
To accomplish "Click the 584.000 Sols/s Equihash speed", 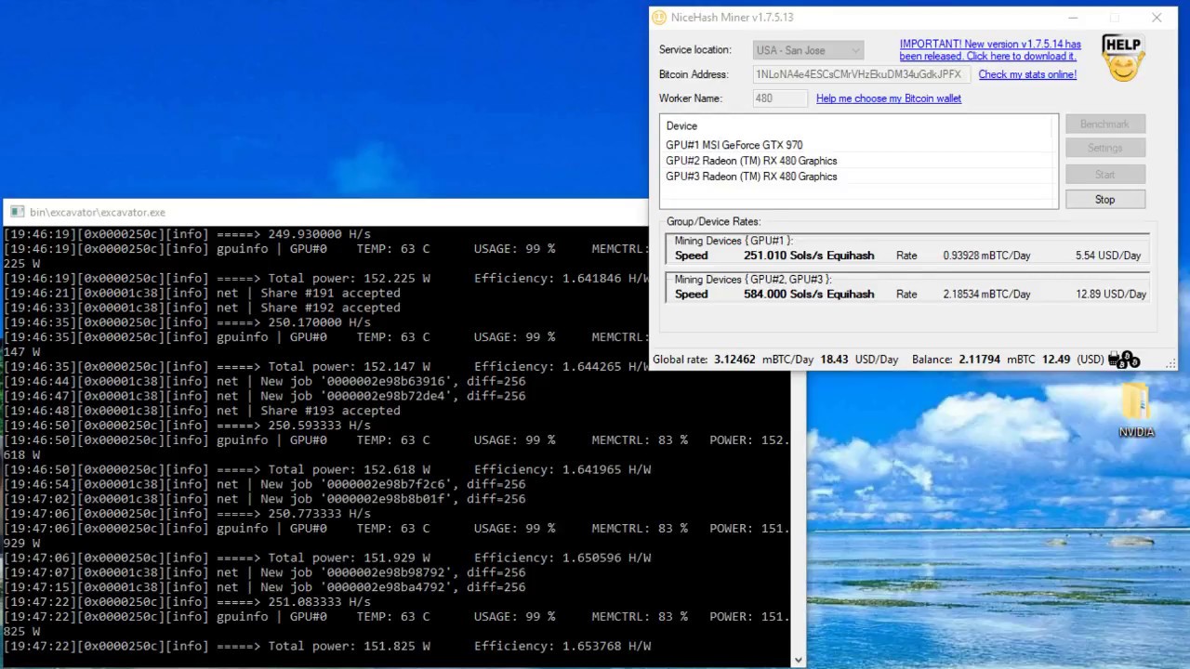I will point(809,294).
